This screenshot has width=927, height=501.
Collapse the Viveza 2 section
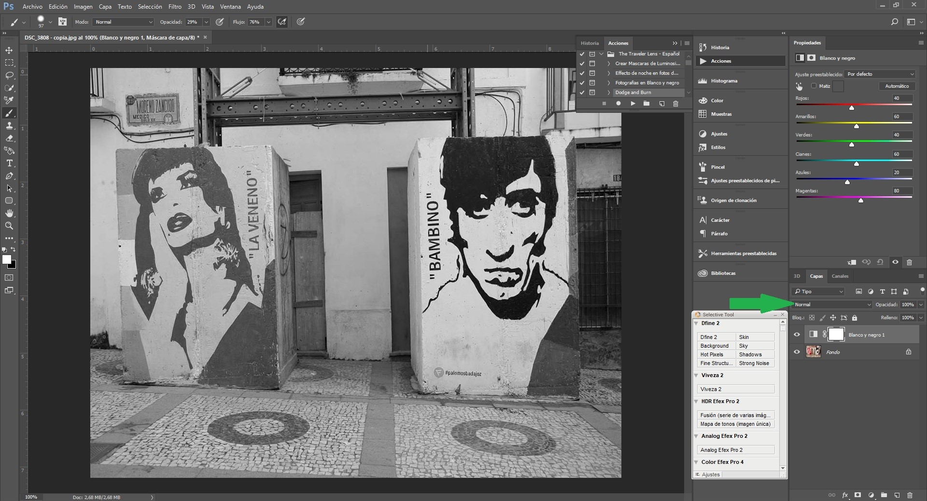tap(697, 376)
